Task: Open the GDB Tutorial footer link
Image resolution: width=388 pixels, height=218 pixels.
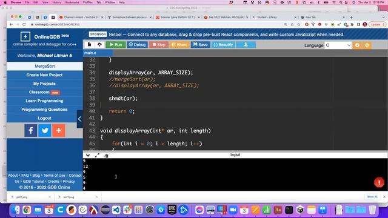Action: click(33, 182)
